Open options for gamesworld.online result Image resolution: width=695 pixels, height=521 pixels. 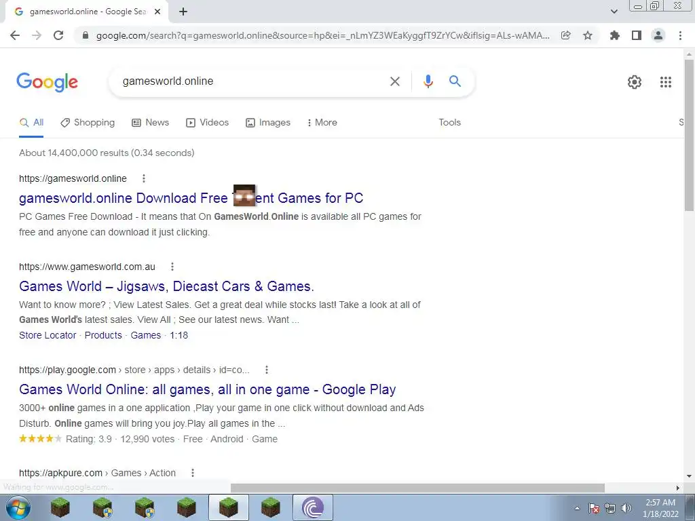144,178
